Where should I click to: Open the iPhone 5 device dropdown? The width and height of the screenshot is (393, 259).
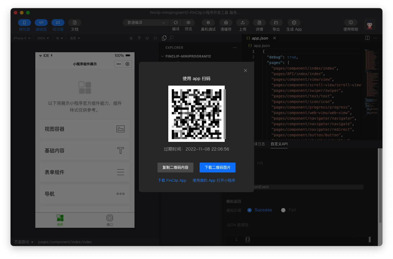click(x=22, y=38)
